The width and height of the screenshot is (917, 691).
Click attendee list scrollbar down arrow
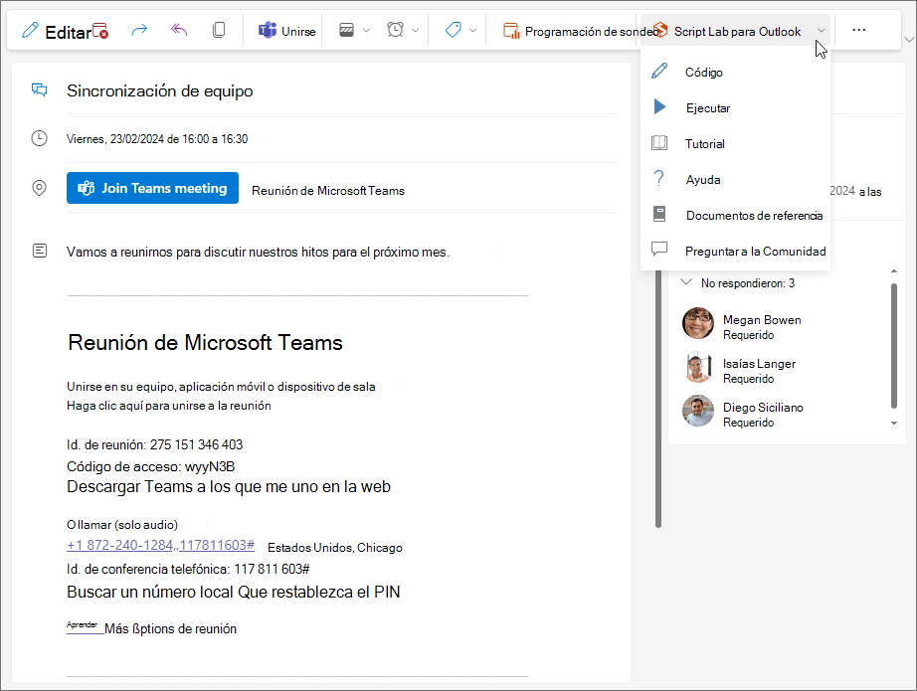tap(893, 424)
